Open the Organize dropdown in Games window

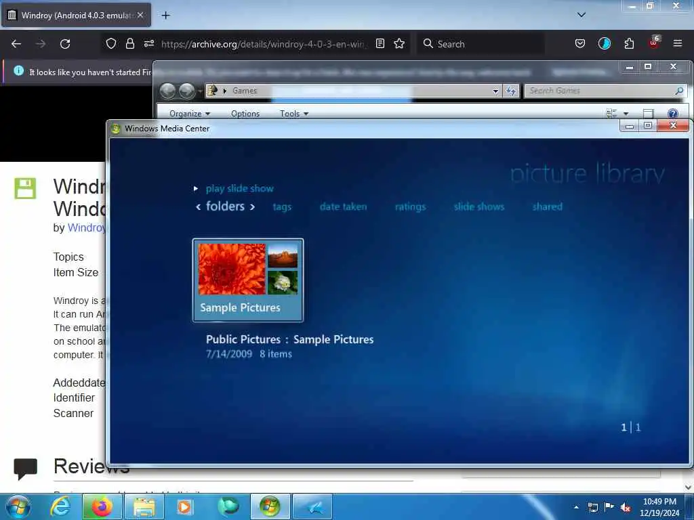pos(190,114)
